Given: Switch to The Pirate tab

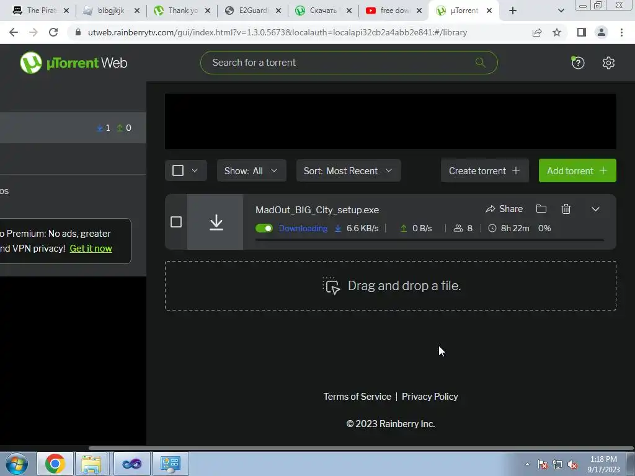Looking at the screenshot, I should point(40,11).
